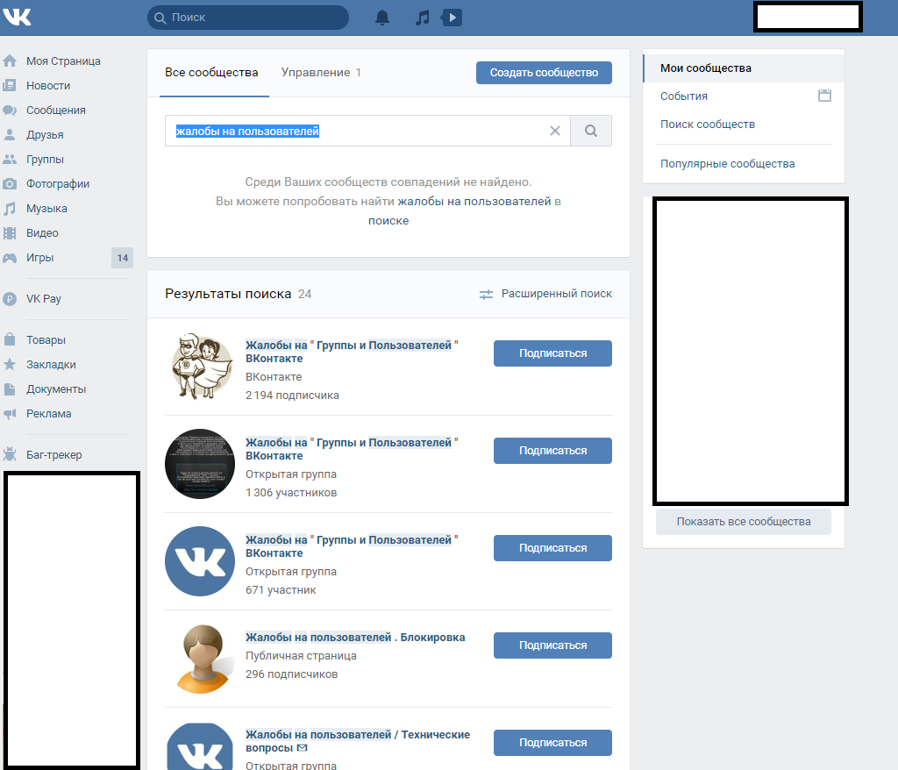The image size is (898, 770).
Task: Open the music note icon in header
Action: coord(422,18)
